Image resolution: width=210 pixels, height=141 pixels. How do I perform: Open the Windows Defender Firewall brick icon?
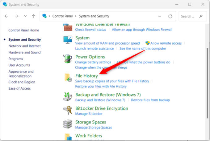(68, 27)
